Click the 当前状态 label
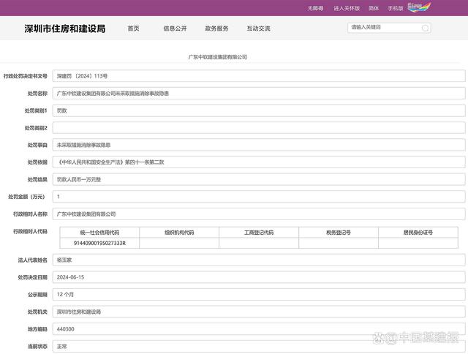Image resolution: width=468 pixels, height=354 pixels. (x=37, y=346)
